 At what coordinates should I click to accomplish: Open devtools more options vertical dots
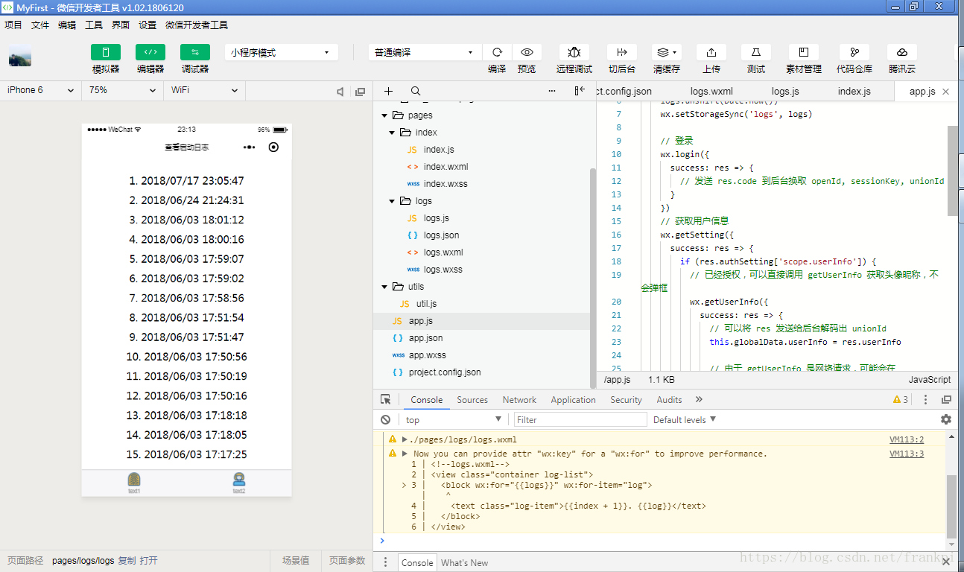[x=926, y=400]
